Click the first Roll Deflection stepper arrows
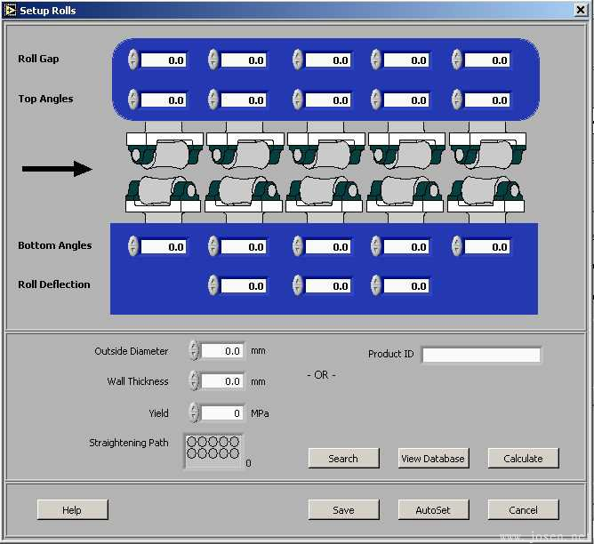Image resolution: width=594 pixels, height=544 pixels. pos(213,285)
